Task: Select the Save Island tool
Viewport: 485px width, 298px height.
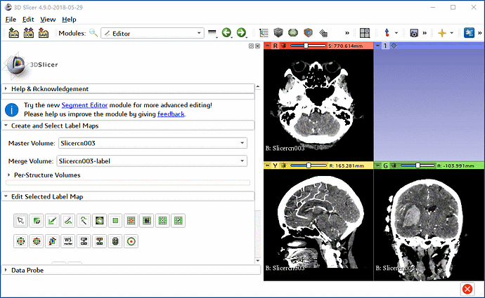Action: (179, 221)
